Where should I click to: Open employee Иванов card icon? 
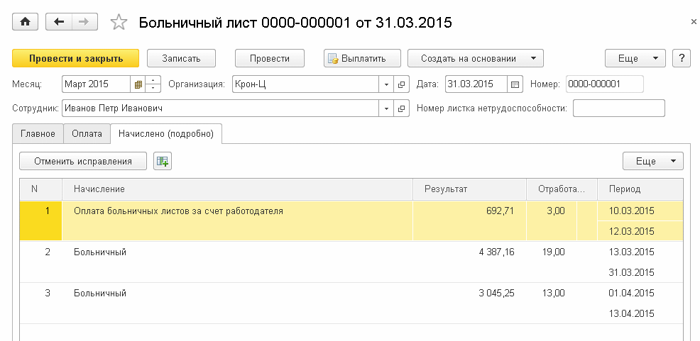click(x=401, y=108)
